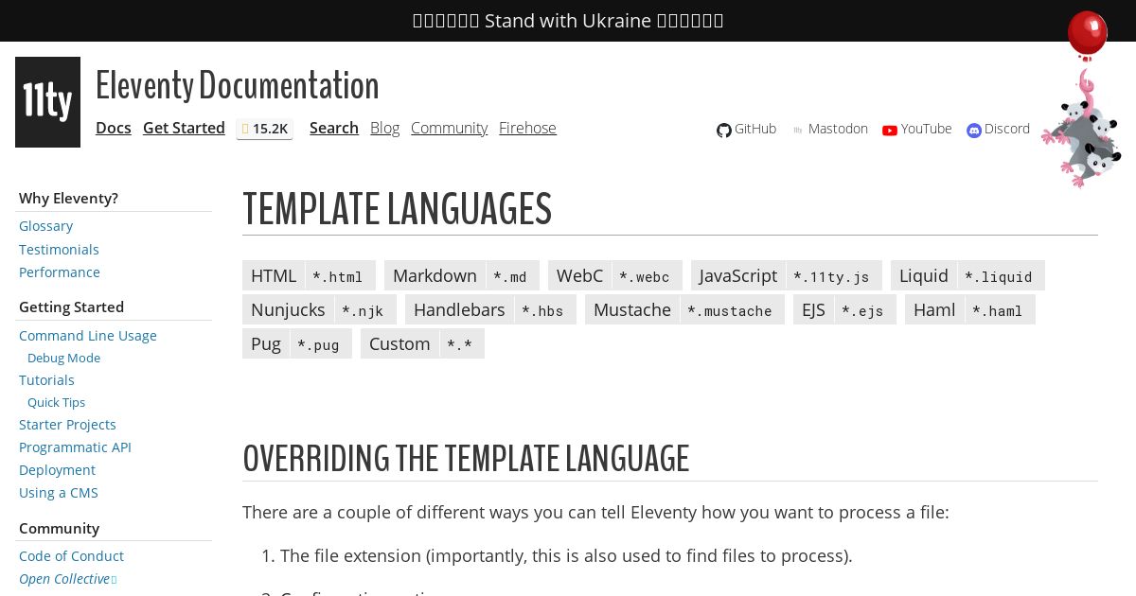Open the YouTube icon link
The width and height of the screenshot is (1136, 596).
(890, 130)
